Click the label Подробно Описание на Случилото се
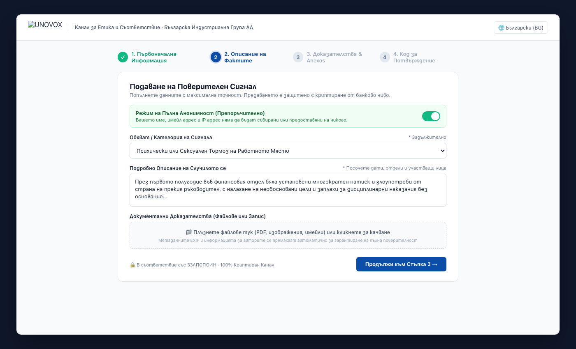 click(178, 168)
